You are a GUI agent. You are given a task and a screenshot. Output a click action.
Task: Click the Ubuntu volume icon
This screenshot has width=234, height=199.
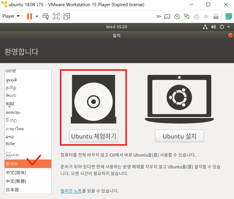click(x=213, y=27)
